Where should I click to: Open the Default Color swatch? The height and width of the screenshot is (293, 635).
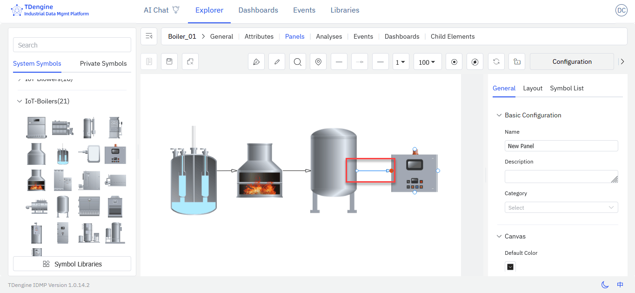(510, 266)
